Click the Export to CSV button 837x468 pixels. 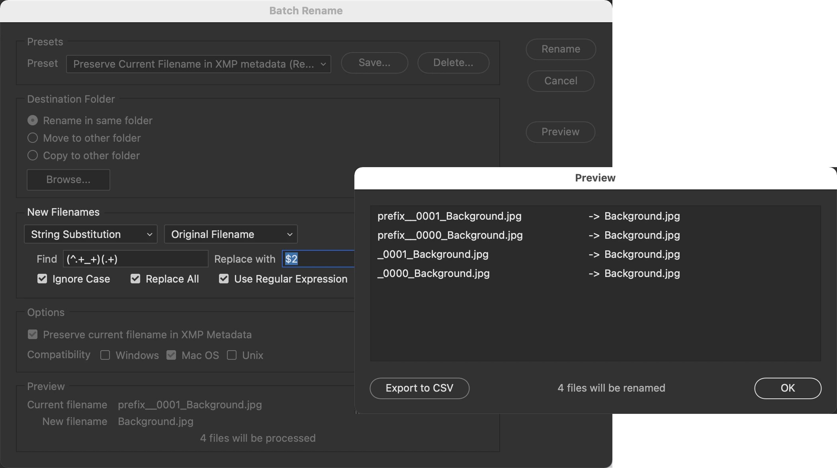coord(419,388)
